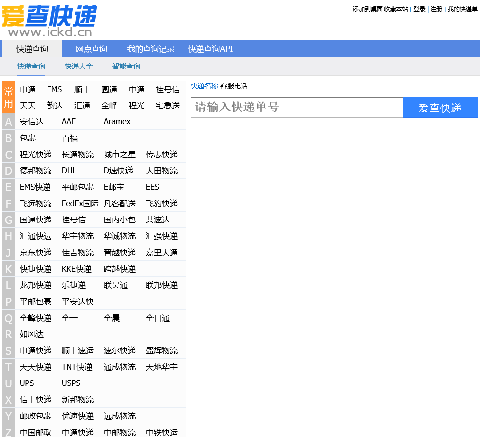This screenshot has height=437, width=480.
Task: Select 盛辉物流 courier
Action: click(x=162, y=351)
